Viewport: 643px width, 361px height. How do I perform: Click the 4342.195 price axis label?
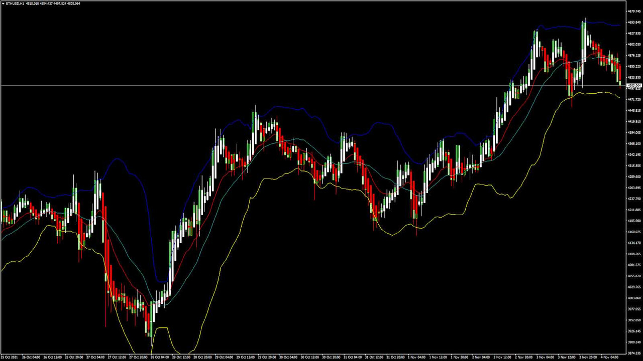click(x=634, y=154)
